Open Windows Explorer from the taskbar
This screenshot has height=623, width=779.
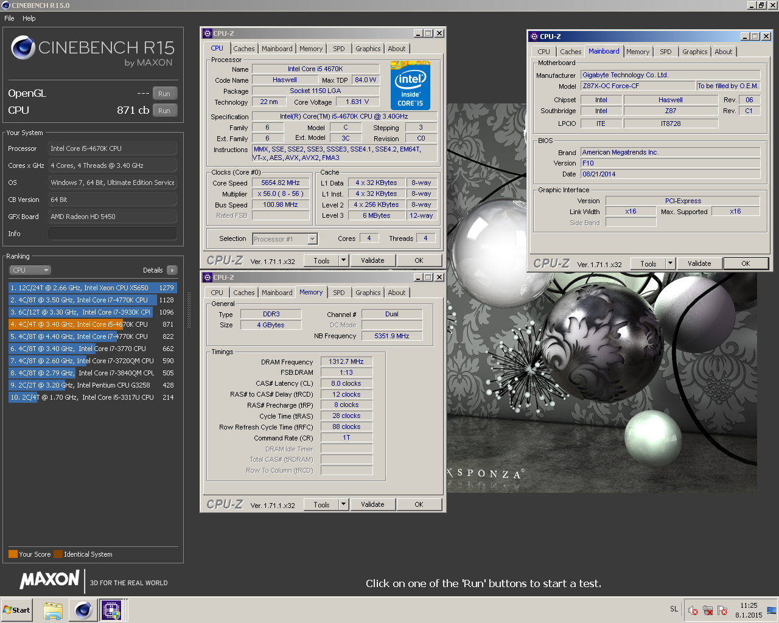(x=53, y=610)
